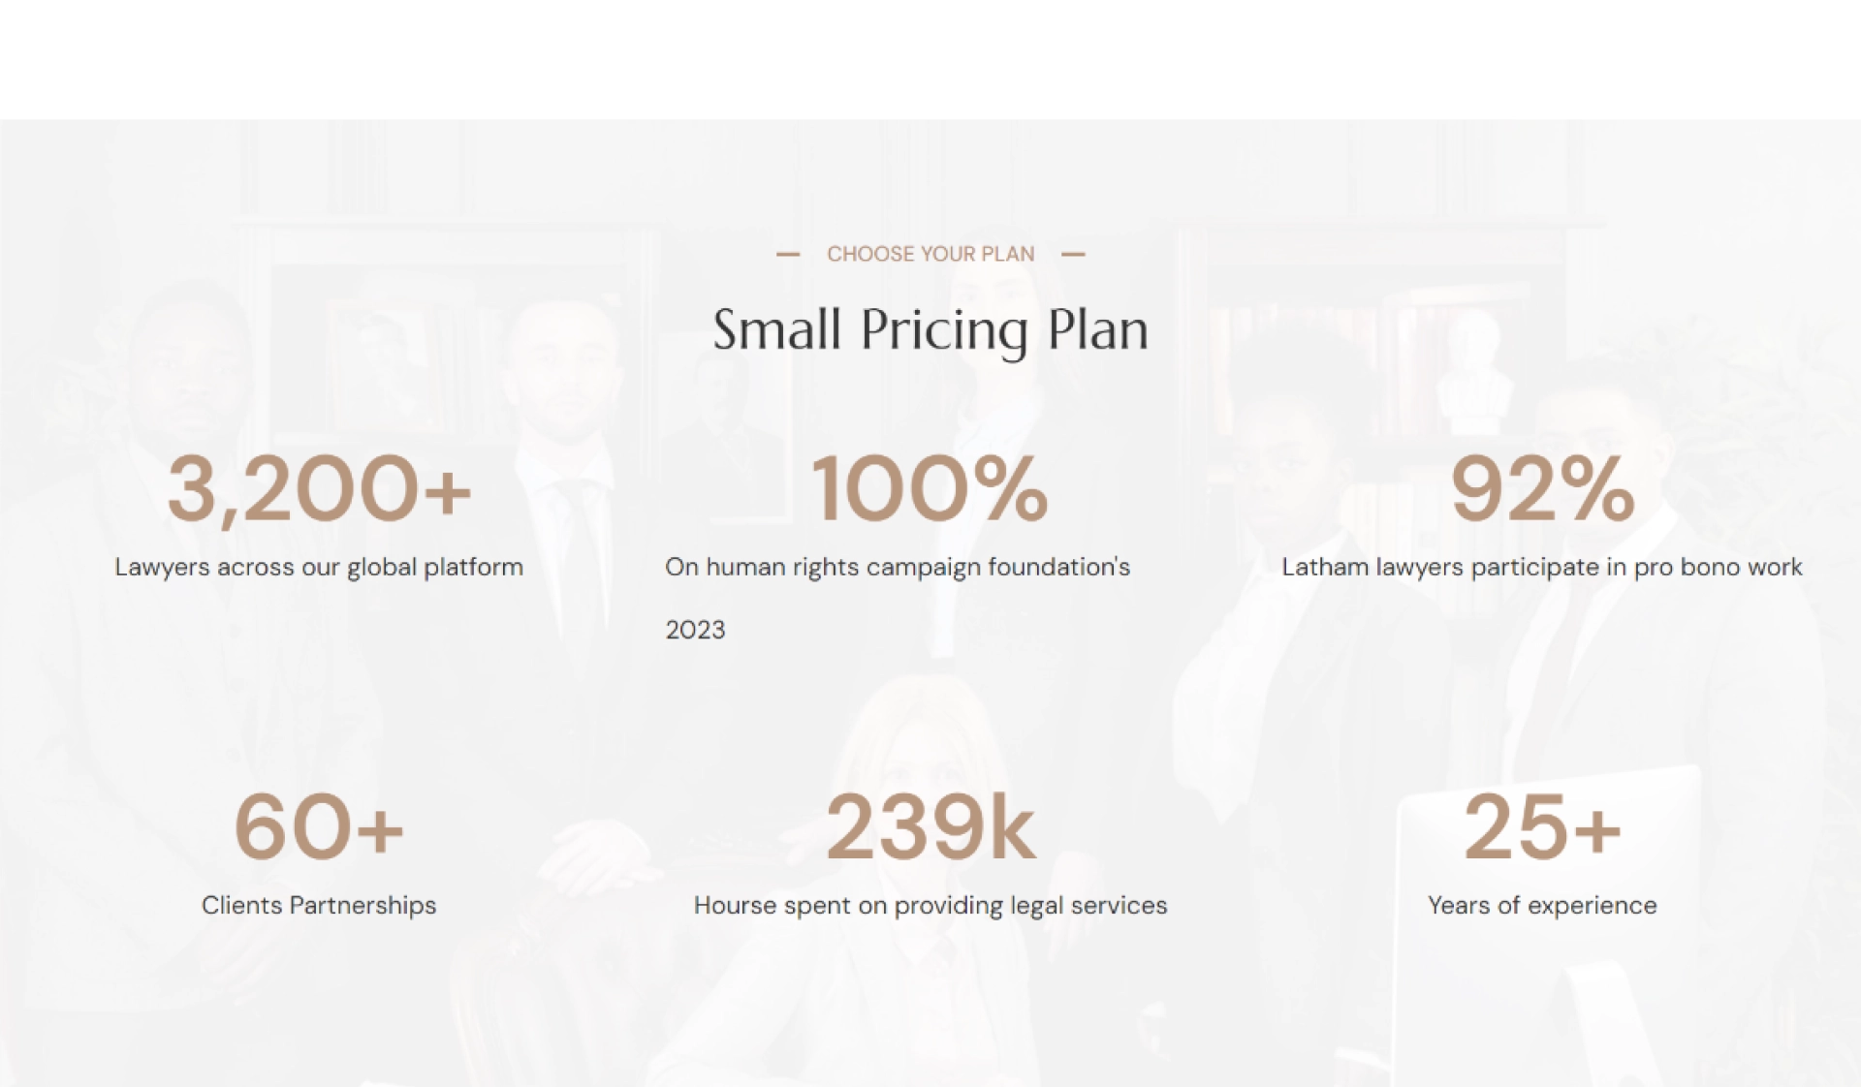1861x1087 pixels.
Task: Click dash left of CHOOSE YOUR PLAN
Action: (788, 255)
